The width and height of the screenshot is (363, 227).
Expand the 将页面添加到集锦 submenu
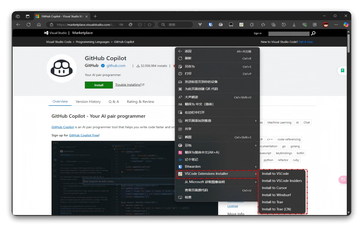click(217, 121)
